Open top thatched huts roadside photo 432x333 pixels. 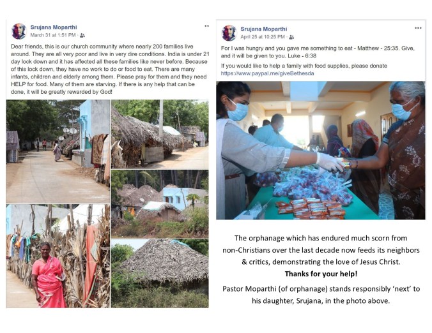pyautogui.click(x=160, y=134)
